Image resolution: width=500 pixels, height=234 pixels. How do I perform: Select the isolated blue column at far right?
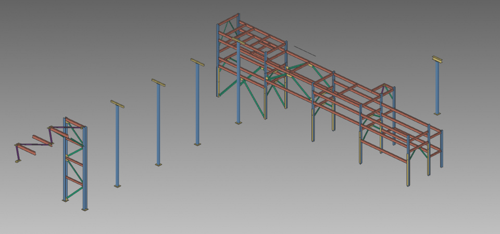437,88
